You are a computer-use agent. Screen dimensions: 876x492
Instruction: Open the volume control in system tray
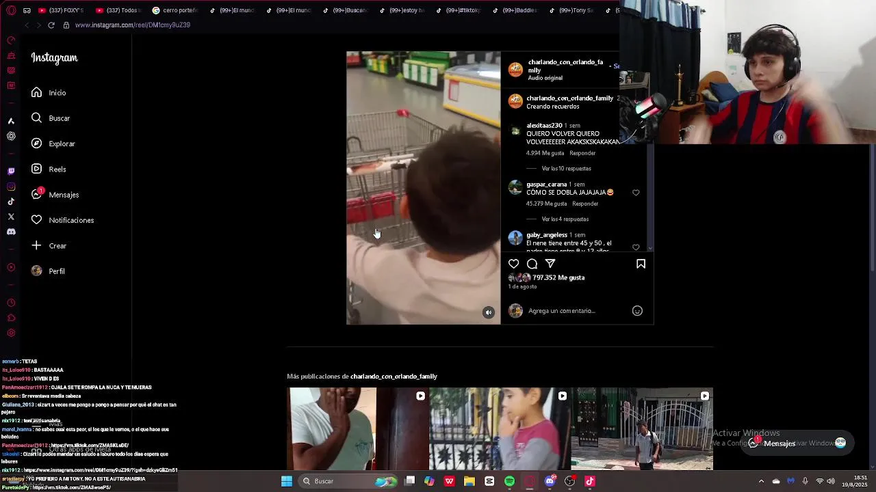tap(830, 481)
